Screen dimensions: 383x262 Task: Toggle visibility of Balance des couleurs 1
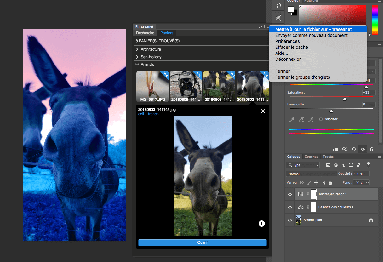coord(289,207)
